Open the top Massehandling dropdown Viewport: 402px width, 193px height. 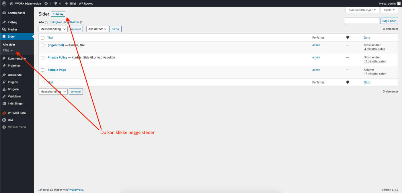click(x=53, y=29)
